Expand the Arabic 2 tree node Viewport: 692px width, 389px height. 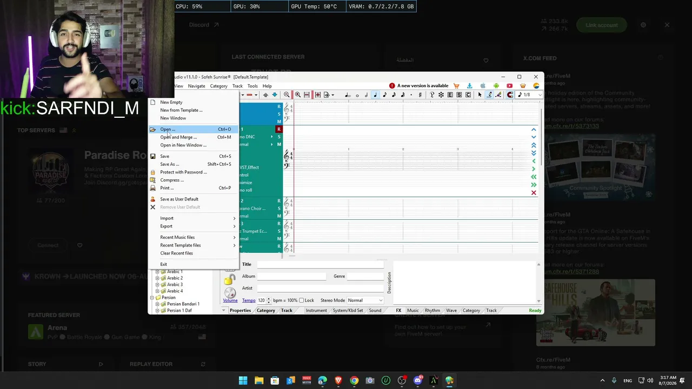pyautogui.click(x=157, y=278)
